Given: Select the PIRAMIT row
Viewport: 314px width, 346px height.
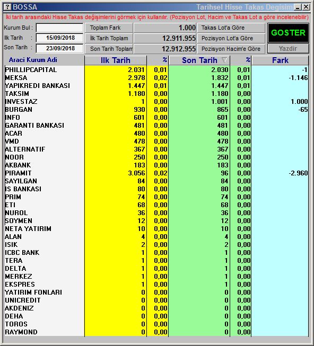Looking at the screenshot, I should coord(156,173).
